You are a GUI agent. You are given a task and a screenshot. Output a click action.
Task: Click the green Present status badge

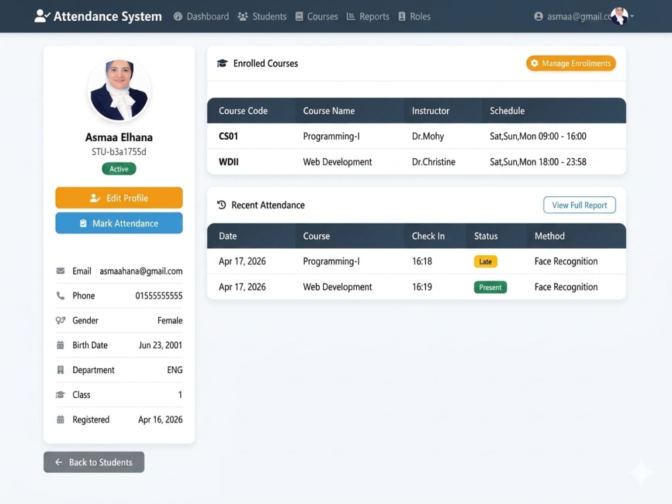point(491,287)
